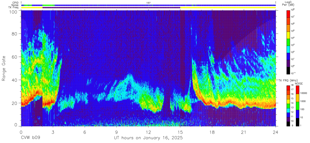Click the yellow segment of the TX FRQ colorbar
This screenshot has width=310, height=143.
point(289,101)
